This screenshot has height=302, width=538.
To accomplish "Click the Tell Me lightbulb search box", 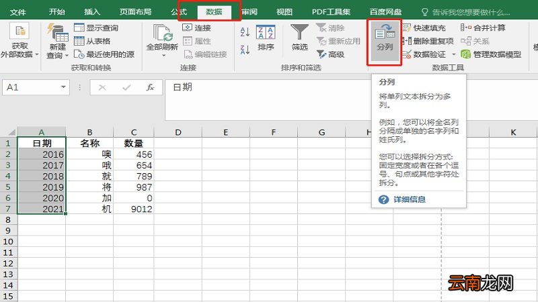I will 467,12.
